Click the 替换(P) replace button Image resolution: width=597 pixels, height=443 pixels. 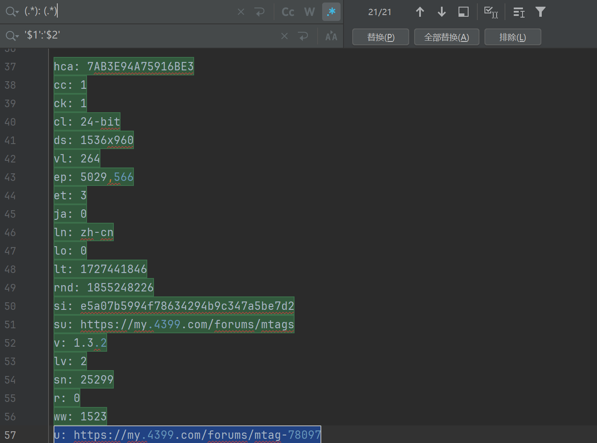[380, 37]
